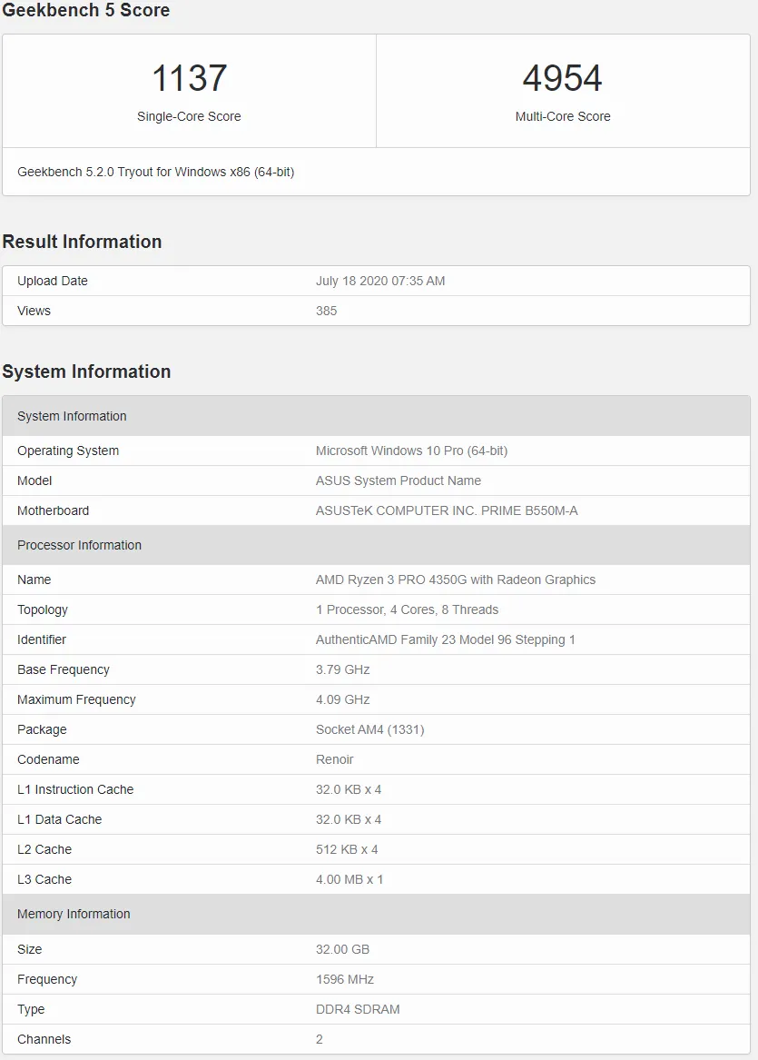Click the large System Information heading
Screen dimensions: 758x1060
click(86, 371)
